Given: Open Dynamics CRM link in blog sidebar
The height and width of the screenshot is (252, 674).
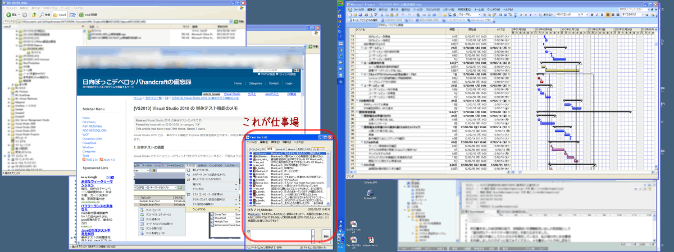Looking at the screenshot, I should (92, 139).
